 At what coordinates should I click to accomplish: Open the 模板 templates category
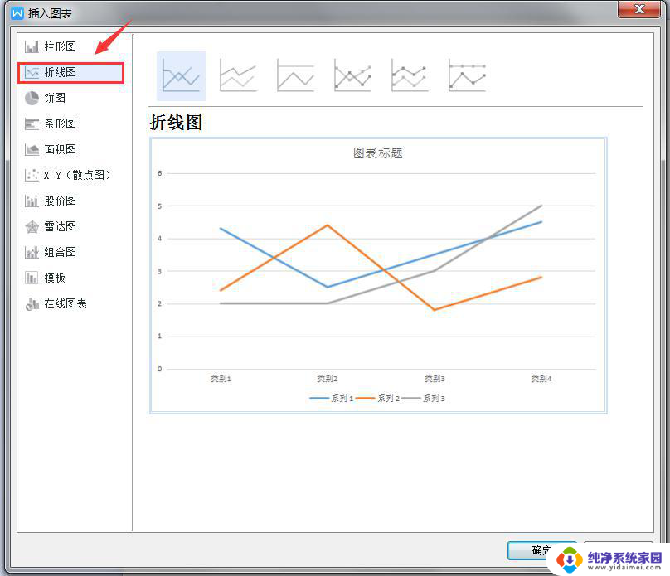[x=55, y=278]
